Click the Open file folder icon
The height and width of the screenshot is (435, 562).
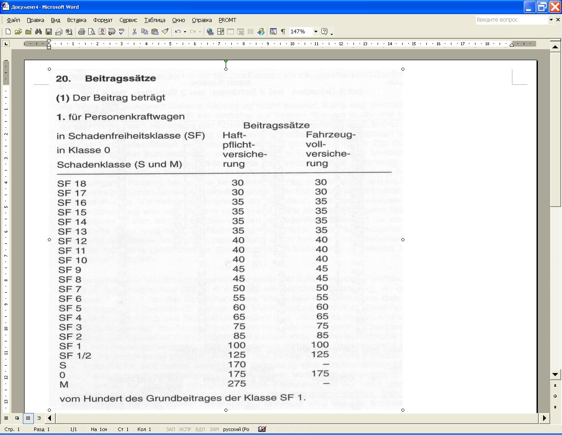point(18,32)
